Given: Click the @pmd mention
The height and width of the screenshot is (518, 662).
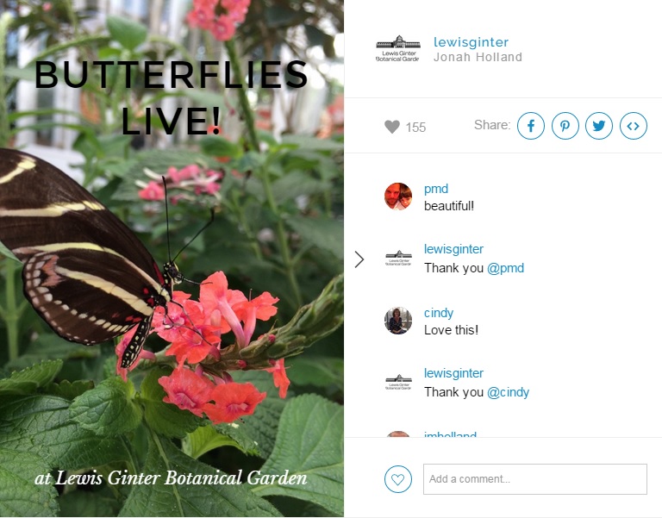Looking at the screenshot, I should (x=505, y=268).
